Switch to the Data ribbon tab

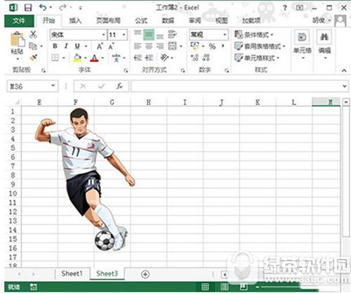pyautogui.click(x=168, y=20)
